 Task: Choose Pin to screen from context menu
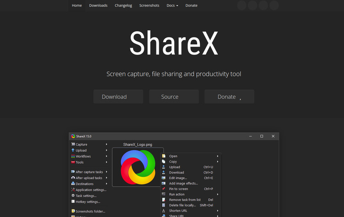tap(178, 189)
